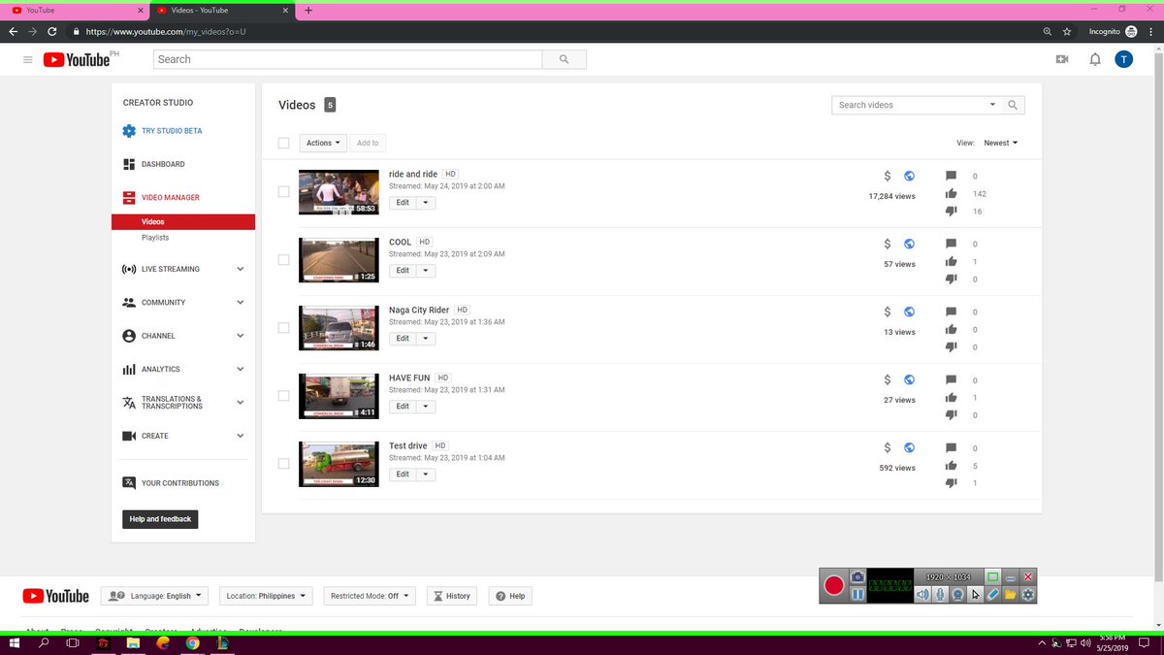The height and width of the screenshot is (655, 1164).
Task: Bookmark page with the star icon
Action: coord(1067,31)
